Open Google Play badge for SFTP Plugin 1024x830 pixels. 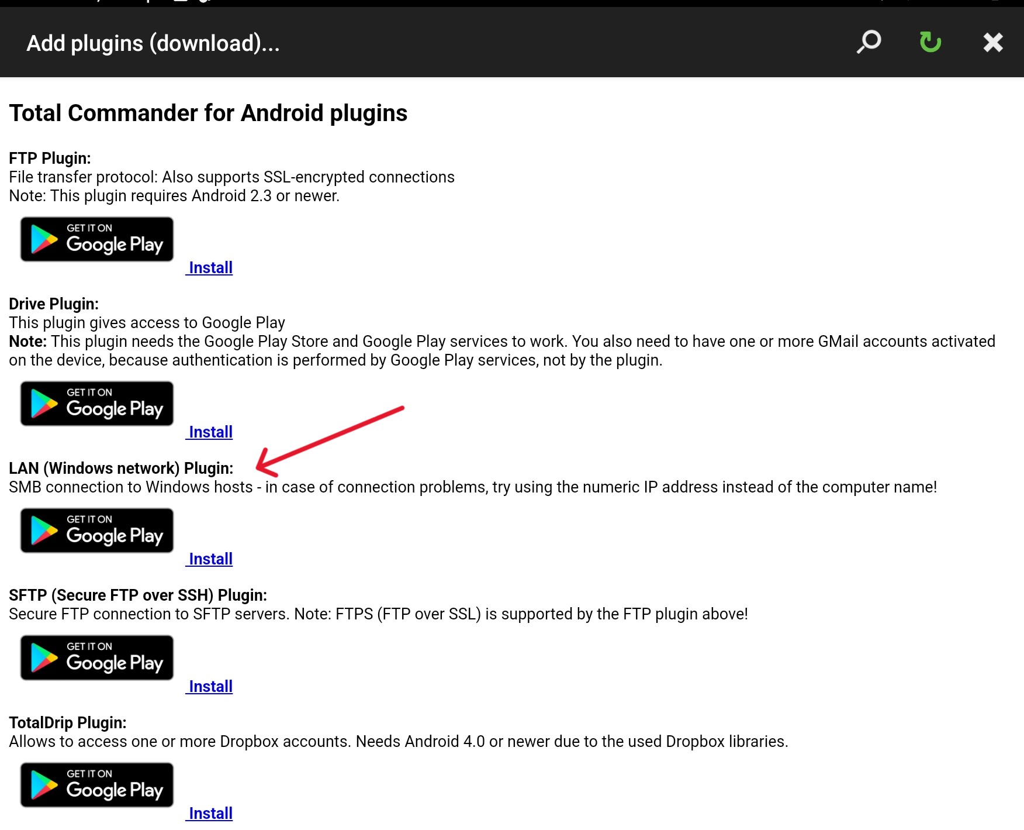coord(97,657)
